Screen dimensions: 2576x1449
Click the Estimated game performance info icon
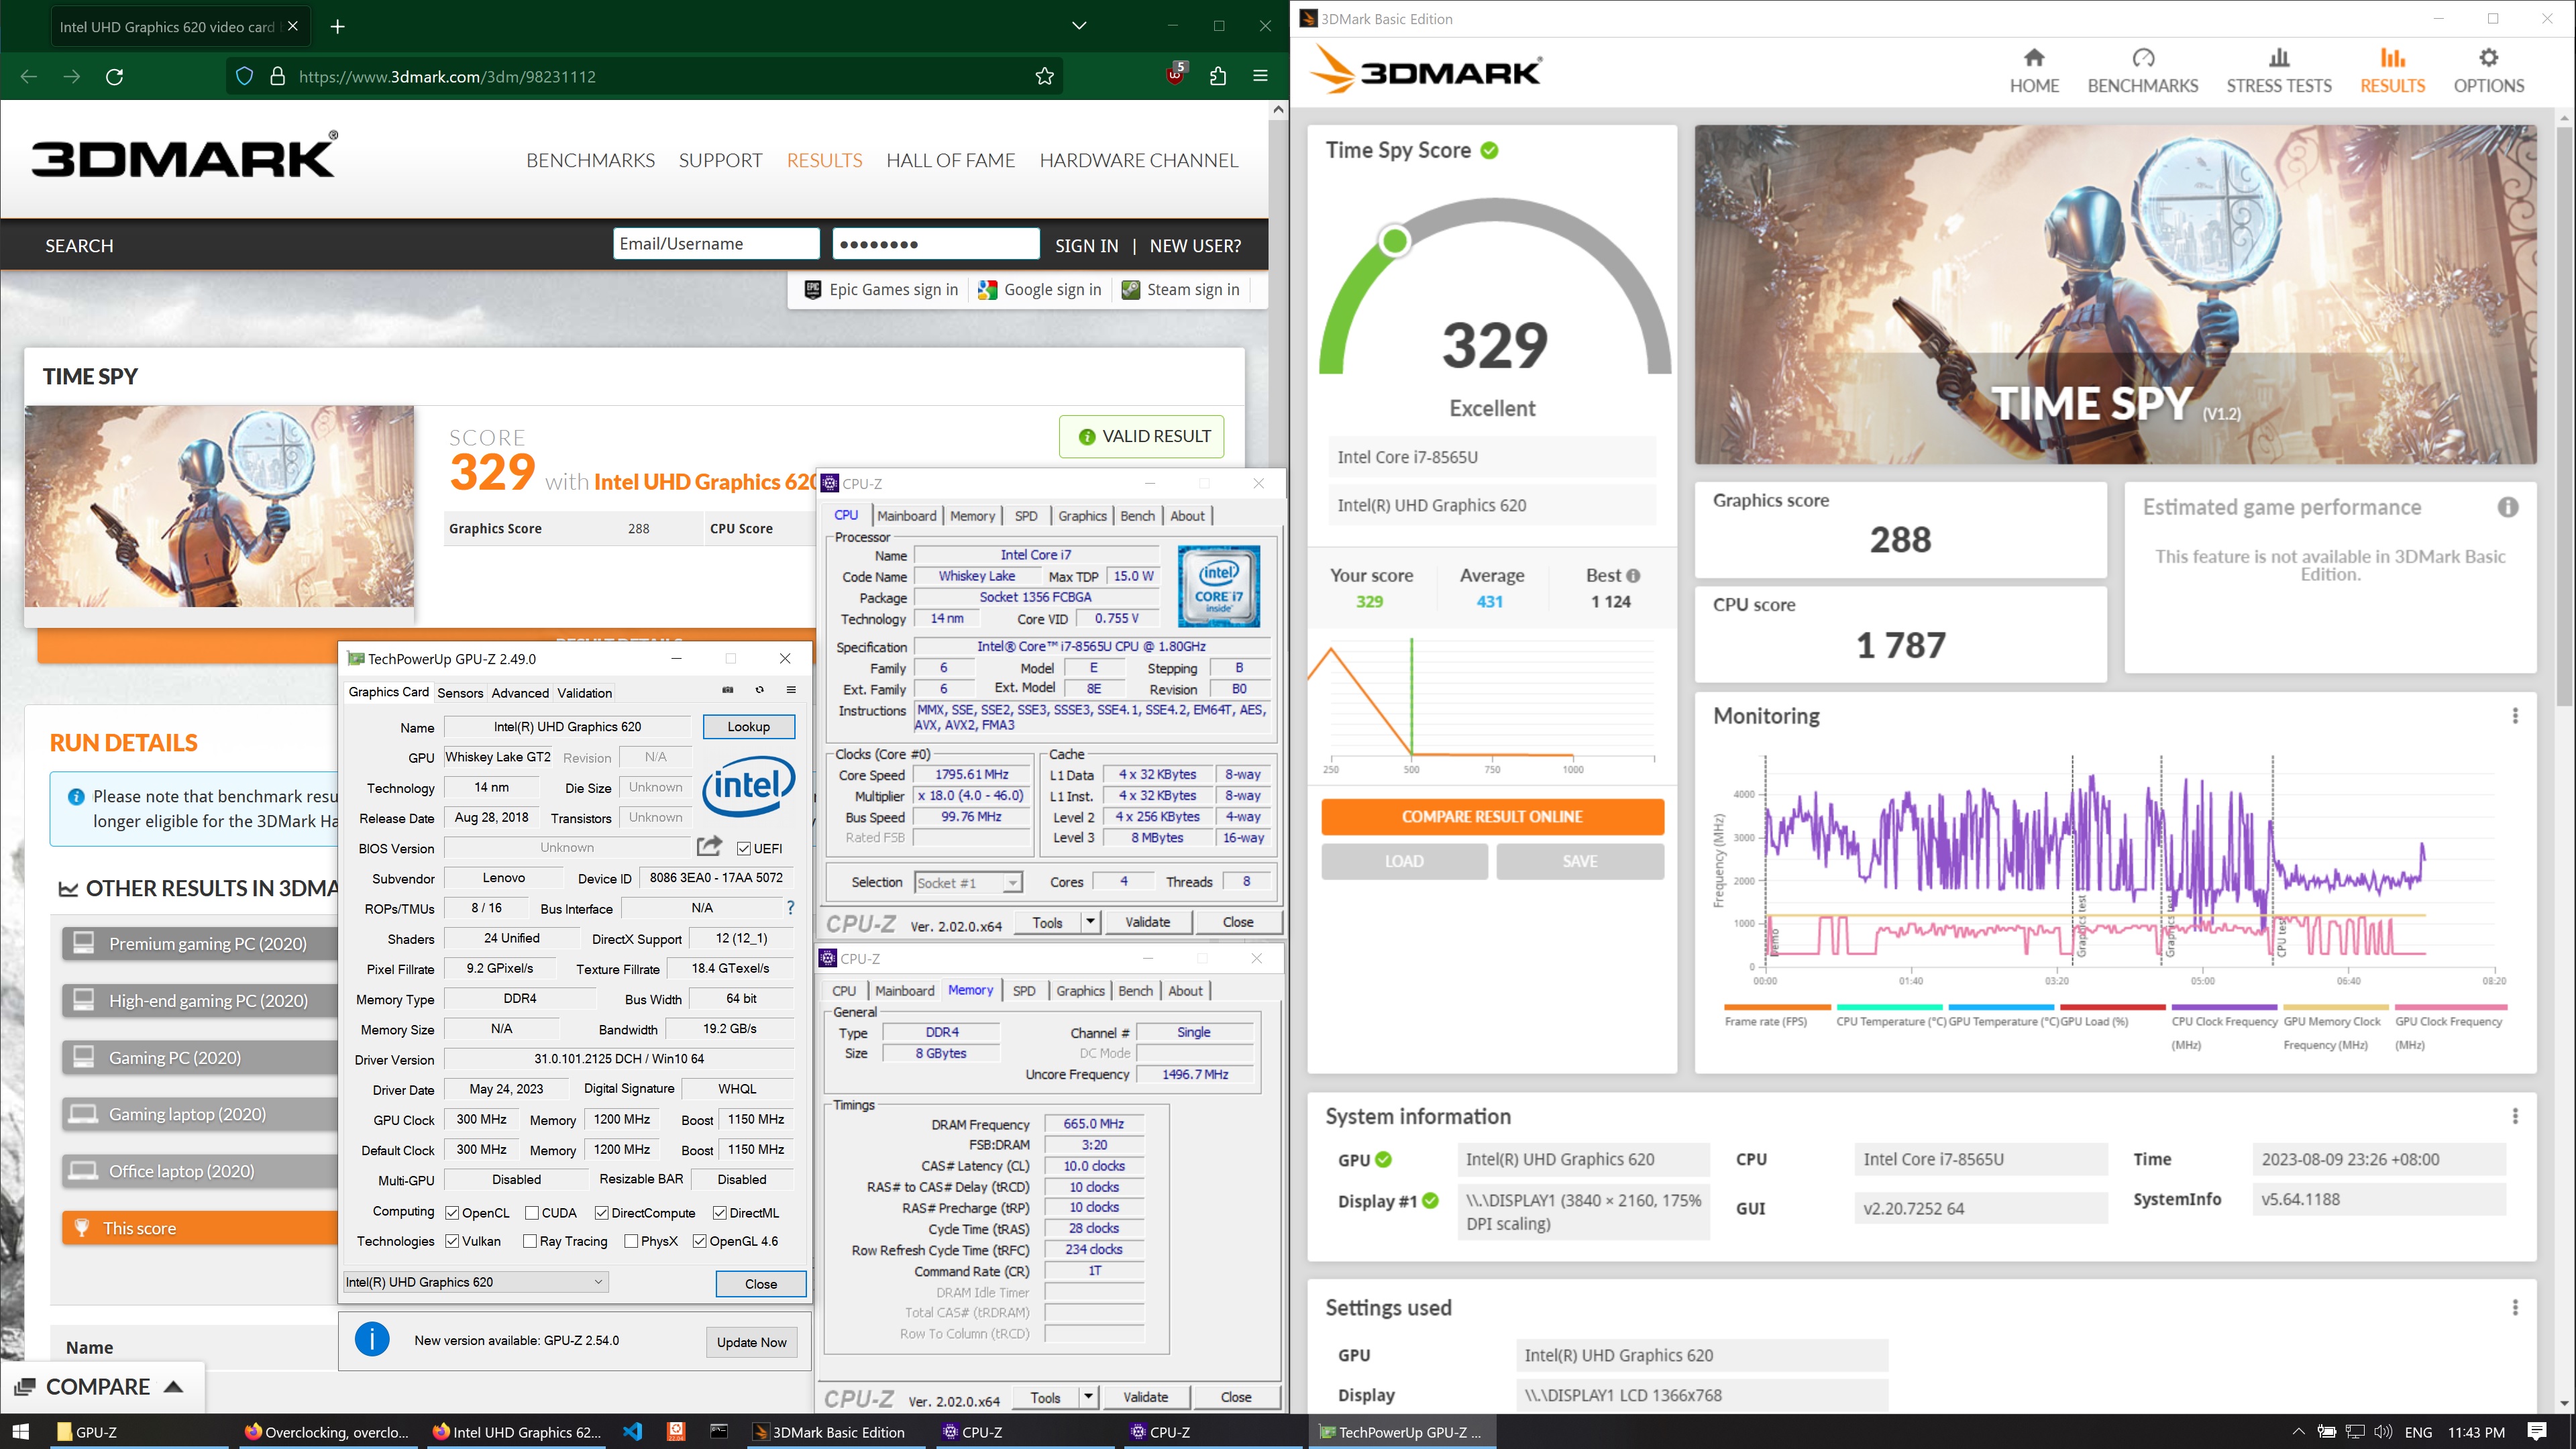tap(2508, 507)
